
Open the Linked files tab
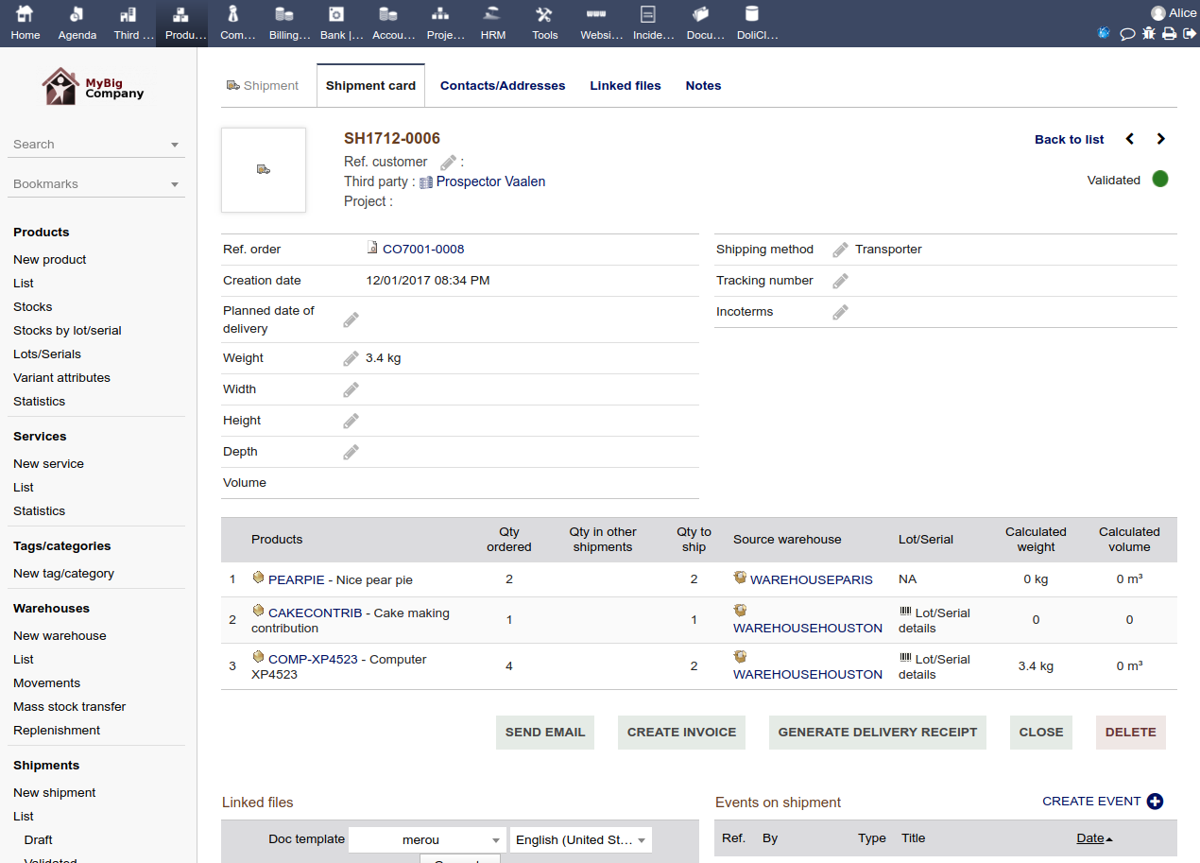point(626,86)
